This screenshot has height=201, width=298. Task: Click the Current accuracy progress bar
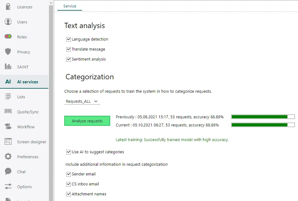point(263,125)
